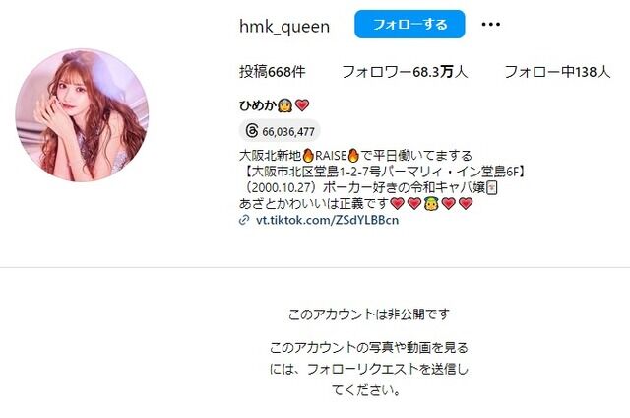Click the ひめか display name
630x418 pixels.
click(258, 105)
